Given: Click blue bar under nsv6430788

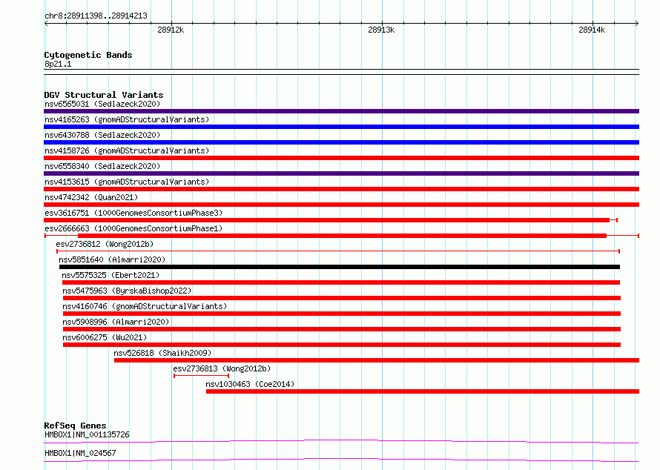Looking at the screenshot, I should (x=341, y=142).
